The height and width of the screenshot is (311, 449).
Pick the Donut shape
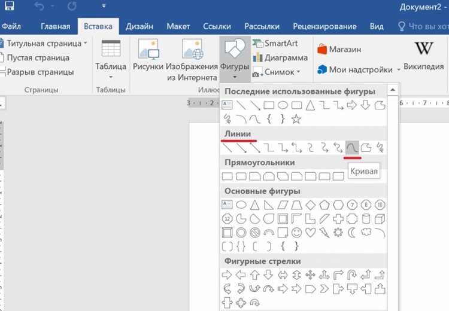point(241,233)
